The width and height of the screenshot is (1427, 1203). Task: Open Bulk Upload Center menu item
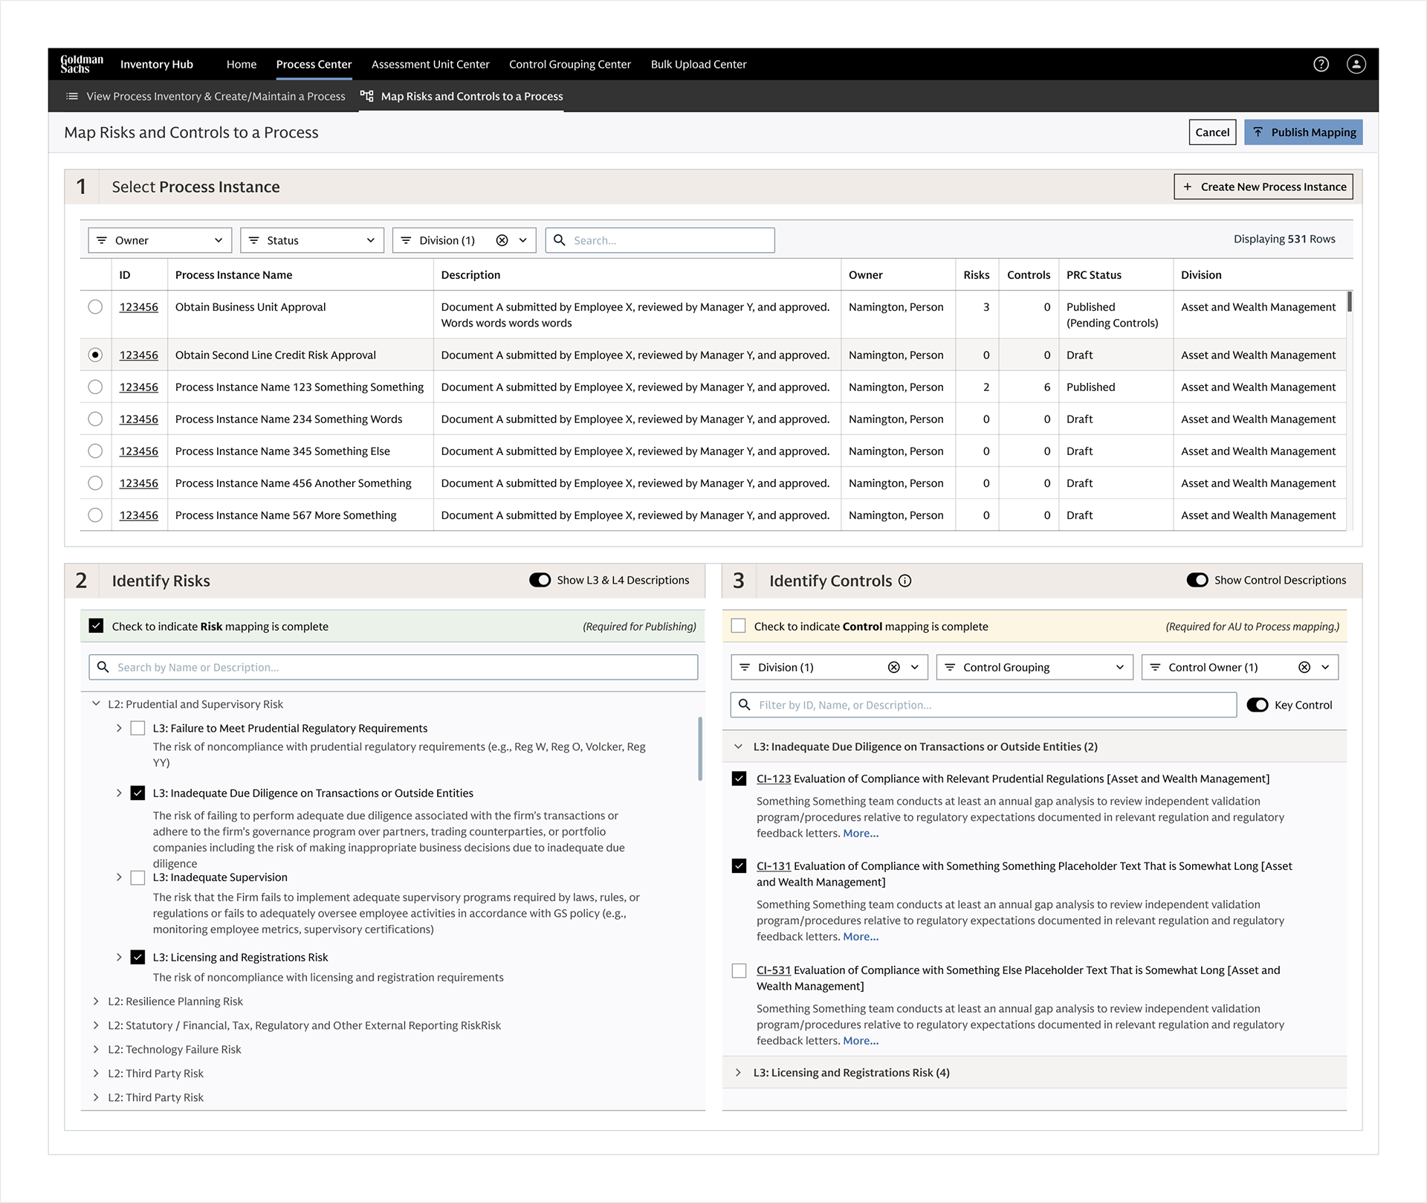pyautogui.click(x=698, y=64)
